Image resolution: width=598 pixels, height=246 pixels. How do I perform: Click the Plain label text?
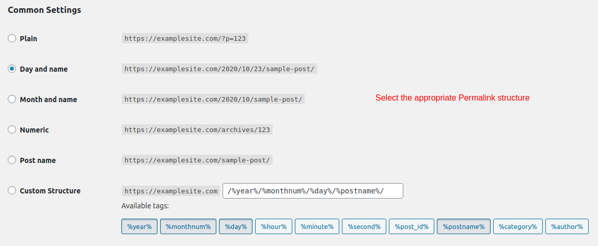click(x=28, y=39)
